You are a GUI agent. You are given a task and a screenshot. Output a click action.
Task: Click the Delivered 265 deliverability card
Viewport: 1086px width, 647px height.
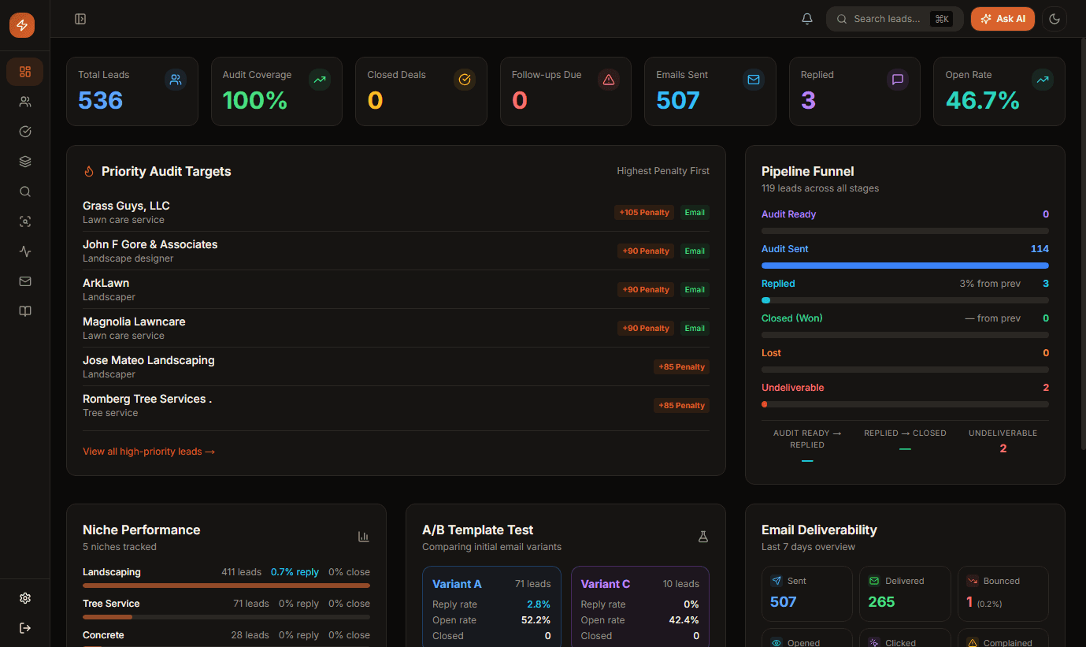click(905, 593)
